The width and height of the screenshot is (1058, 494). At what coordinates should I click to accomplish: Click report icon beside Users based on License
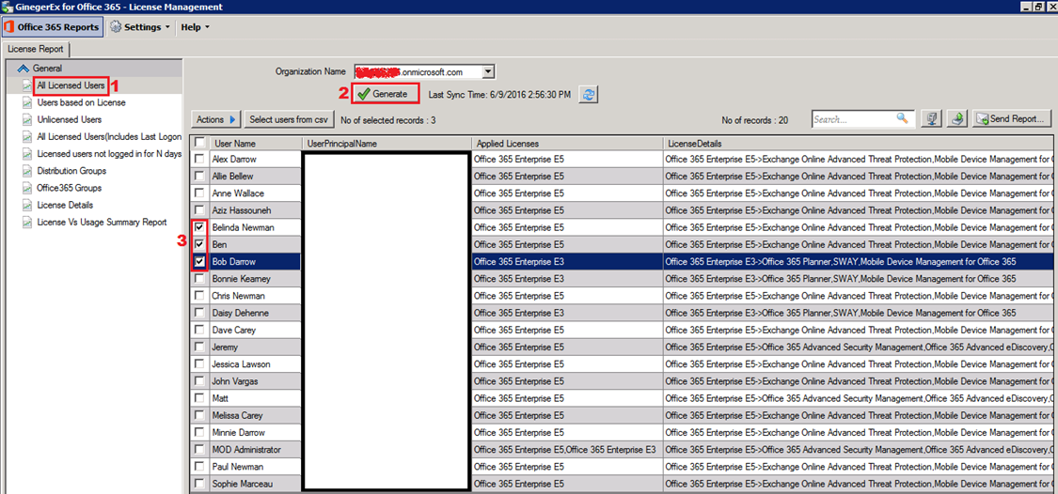coord(27,102)
